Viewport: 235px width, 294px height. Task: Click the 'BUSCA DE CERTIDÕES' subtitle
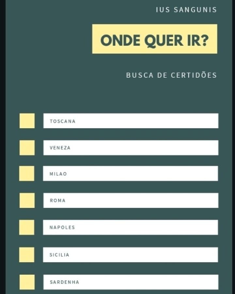171,75
